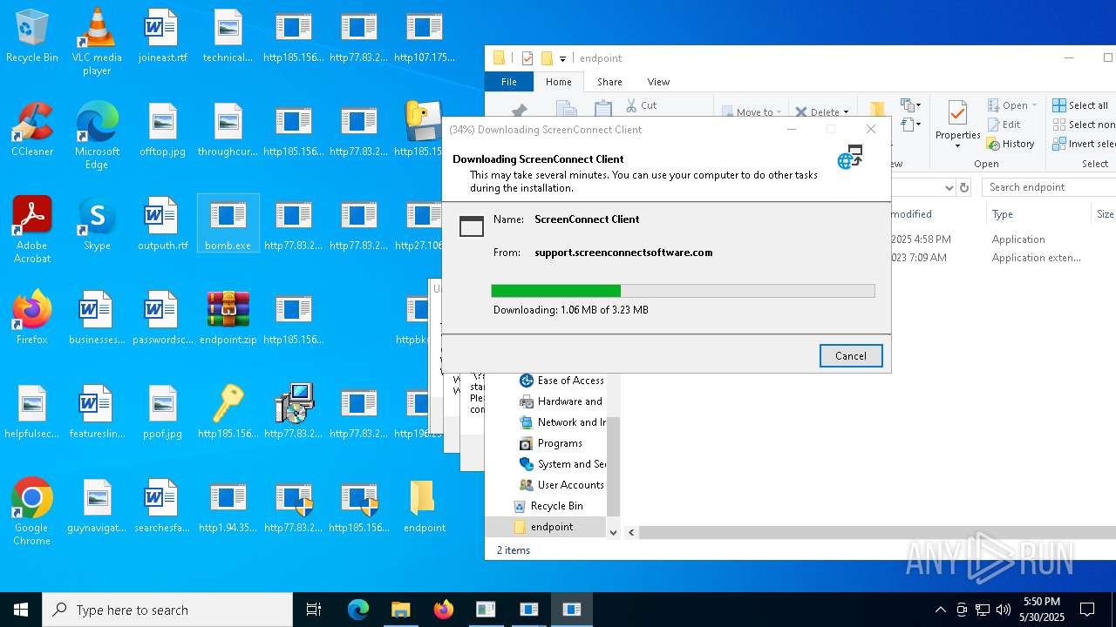
Task: Select the joineast.rtf desktop document
Action: click(162, 37)
